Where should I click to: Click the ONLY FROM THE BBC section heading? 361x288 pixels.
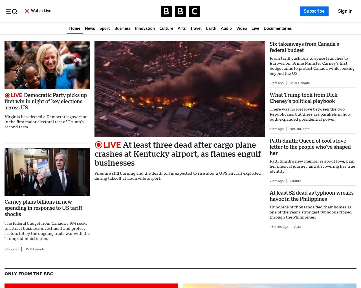point(29,274)
